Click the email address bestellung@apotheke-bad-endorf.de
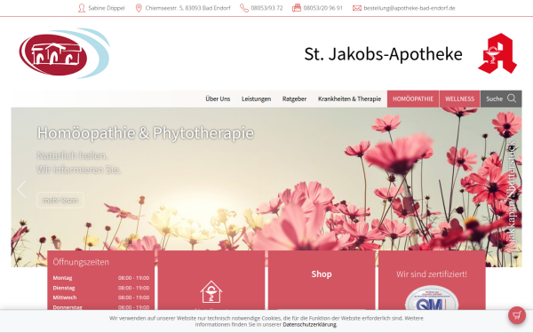 pyautogui.click(x=410, y=8)
